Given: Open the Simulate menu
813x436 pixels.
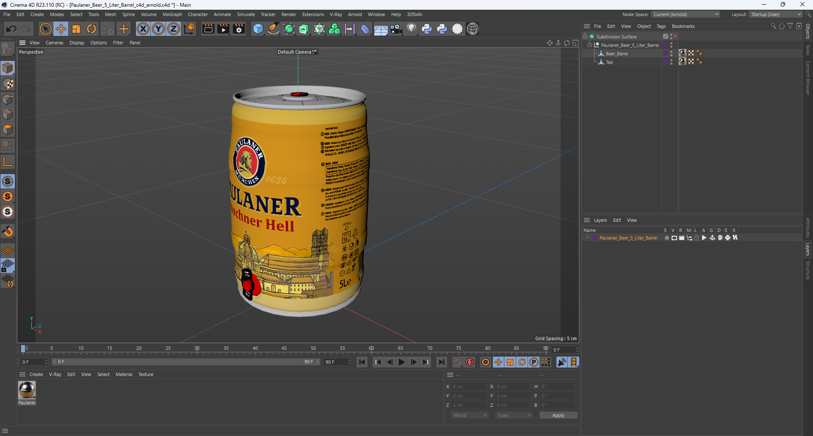Looking at the screenshot, I should pos(246,14).
